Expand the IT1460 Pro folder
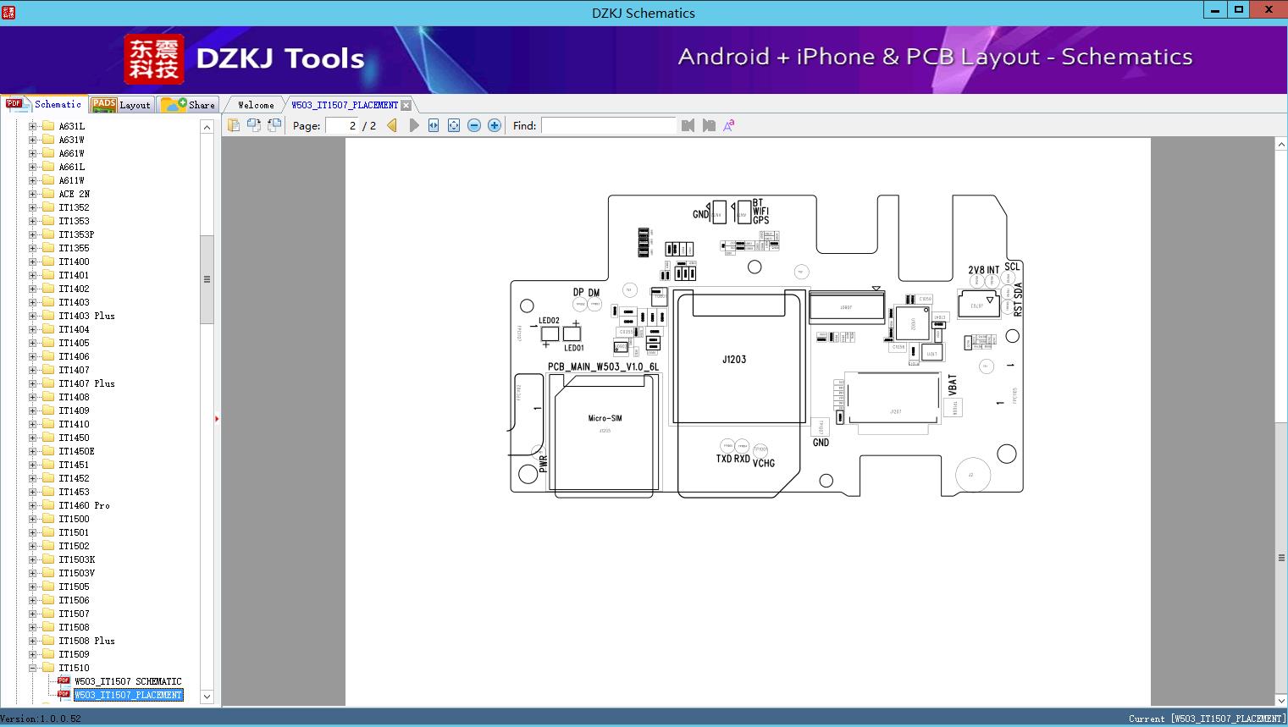Image resolution: width=1288 pixels, height=727 pixels. [33, 505]
